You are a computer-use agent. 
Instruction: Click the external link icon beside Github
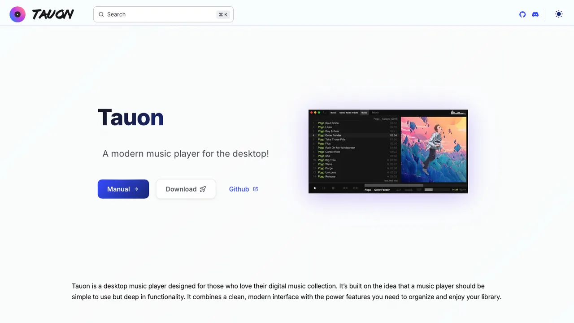point(256,189)
